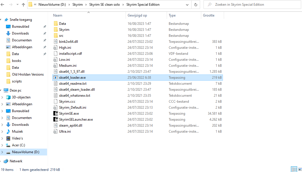Image resolution: width=302 pixels, height=172 pixels.
Task: Select skse64_loader.exe application icon
Action: [x=56, y=77]
